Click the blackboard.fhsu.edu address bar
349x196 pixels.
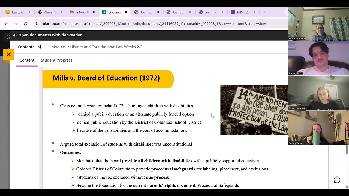point(154,24)
